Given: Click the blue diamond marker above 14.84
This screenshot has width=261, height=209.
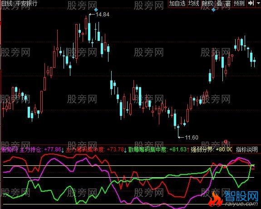Looking at the screenshot, I should click(96, 10).
